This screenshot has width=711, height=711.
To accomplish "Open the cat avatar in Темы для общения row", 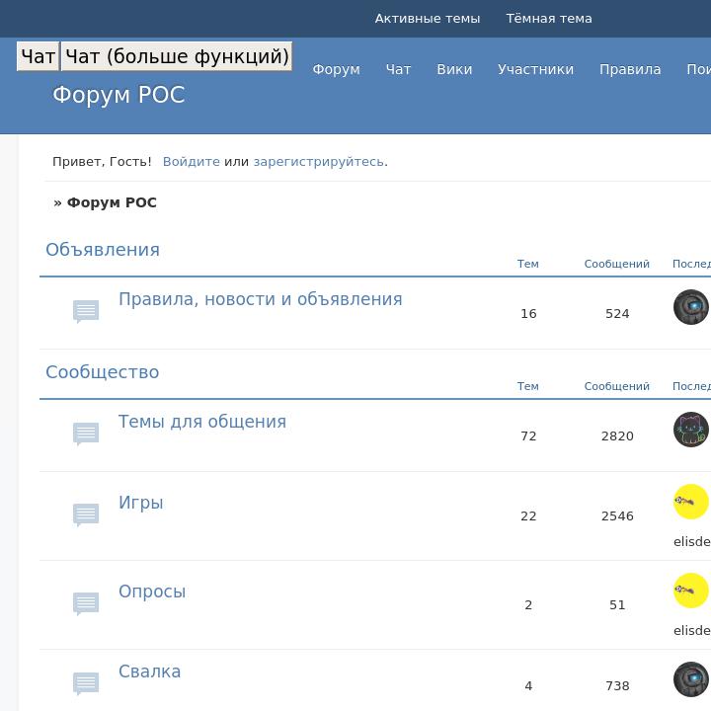I will 690,430.
